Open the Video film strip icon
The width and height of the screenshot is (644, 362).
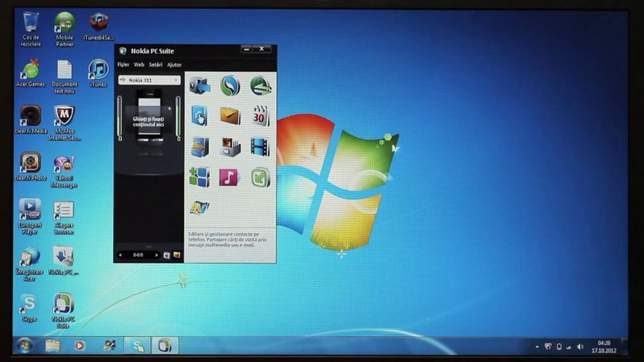point(260,147)
